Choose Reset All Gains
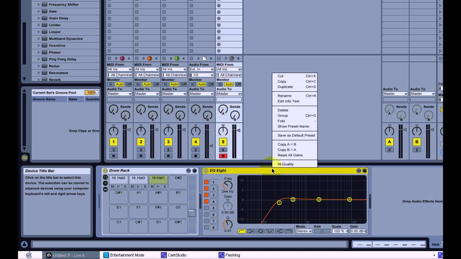 click(295, 155)
